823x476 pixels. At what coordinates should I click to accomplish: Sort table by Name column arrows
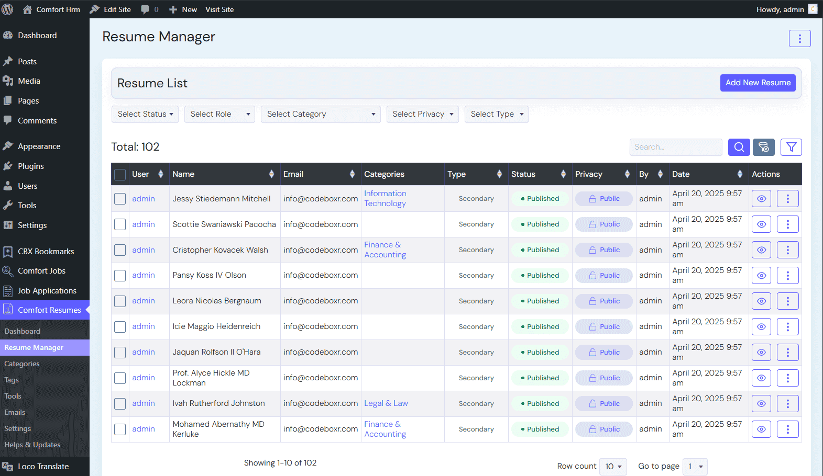pyautogui.click(x=271, y=174)
